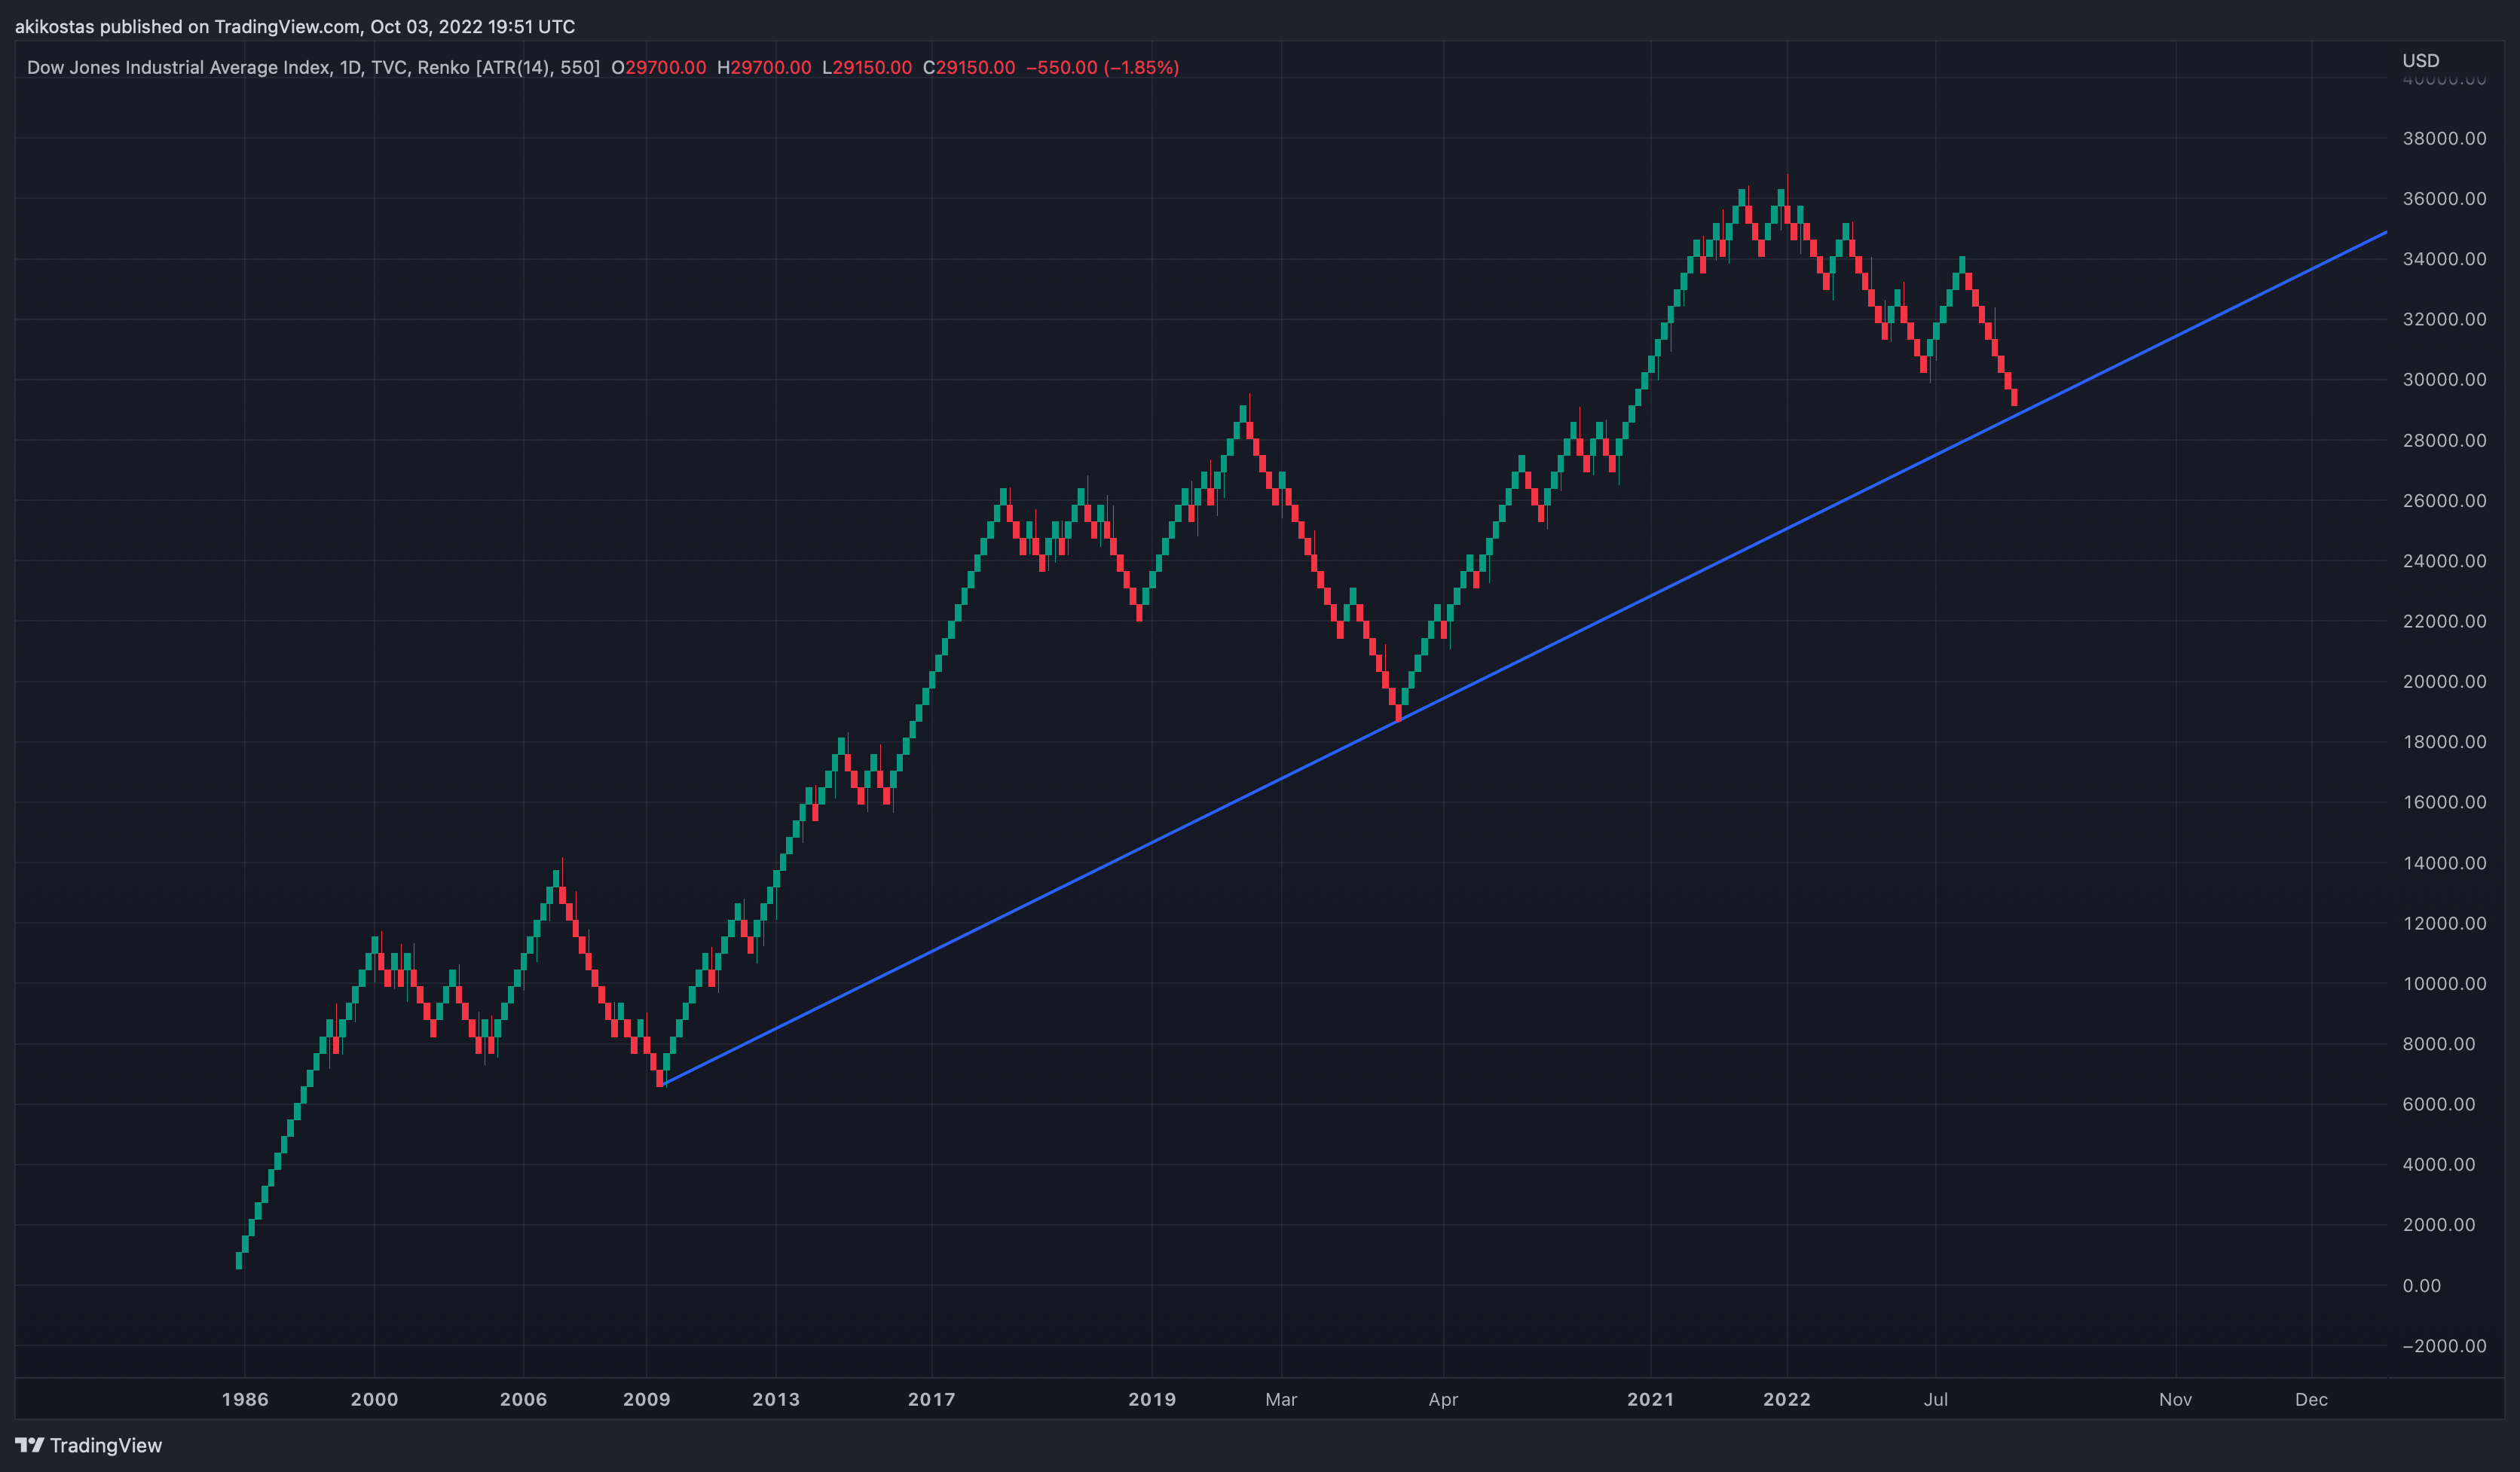Click the 26000.00 price axis label
Viewport: 2520px width, 1472px height.
coord(2444,499)
